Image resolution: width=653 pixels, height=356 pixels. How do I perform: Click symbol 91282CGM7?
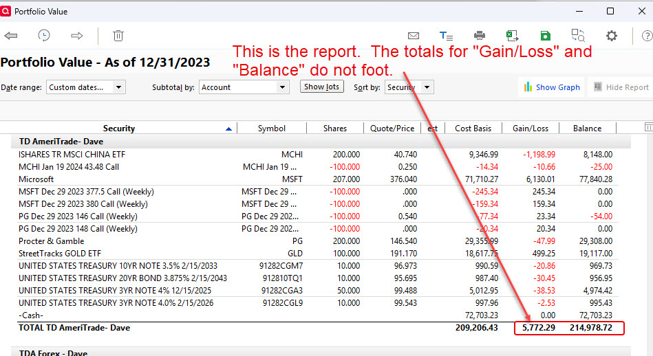tap(281, 266)
